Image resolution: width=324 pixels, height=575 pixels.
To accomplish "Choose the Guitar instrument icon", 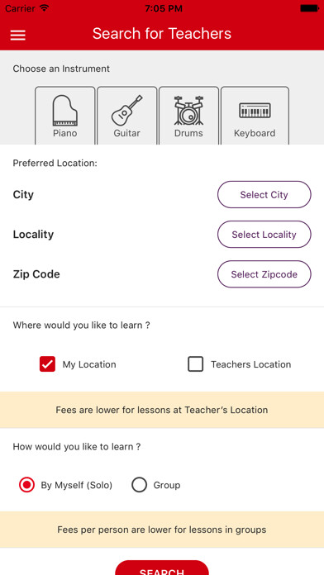I will pyautogui.click(x=127, y=116).
